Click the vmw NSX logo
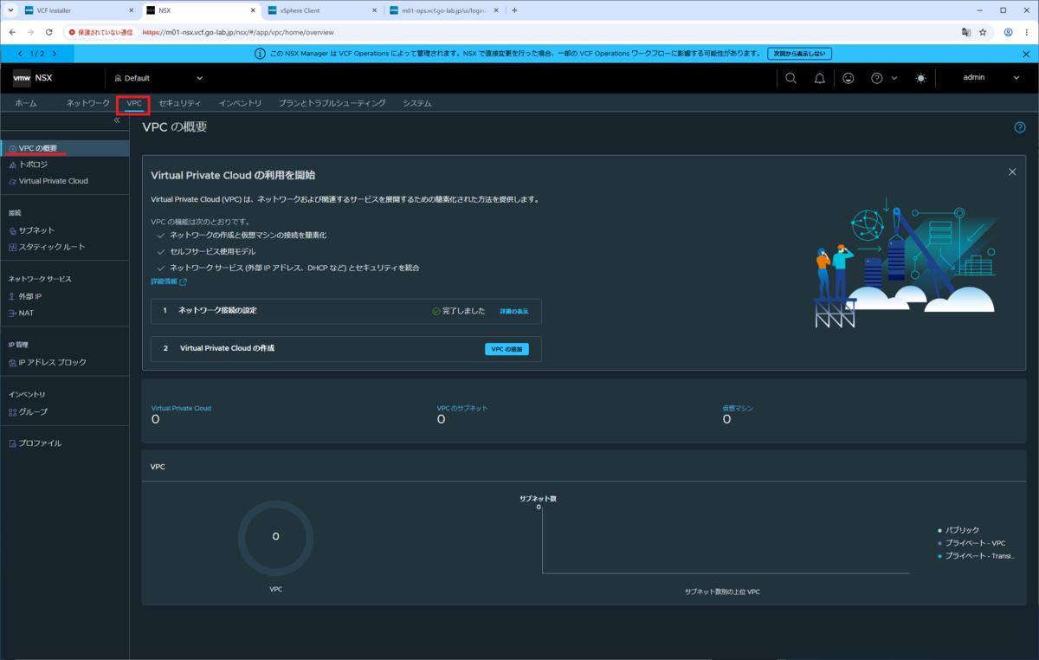The image size is (1039, 660). (x=33, y=78)
